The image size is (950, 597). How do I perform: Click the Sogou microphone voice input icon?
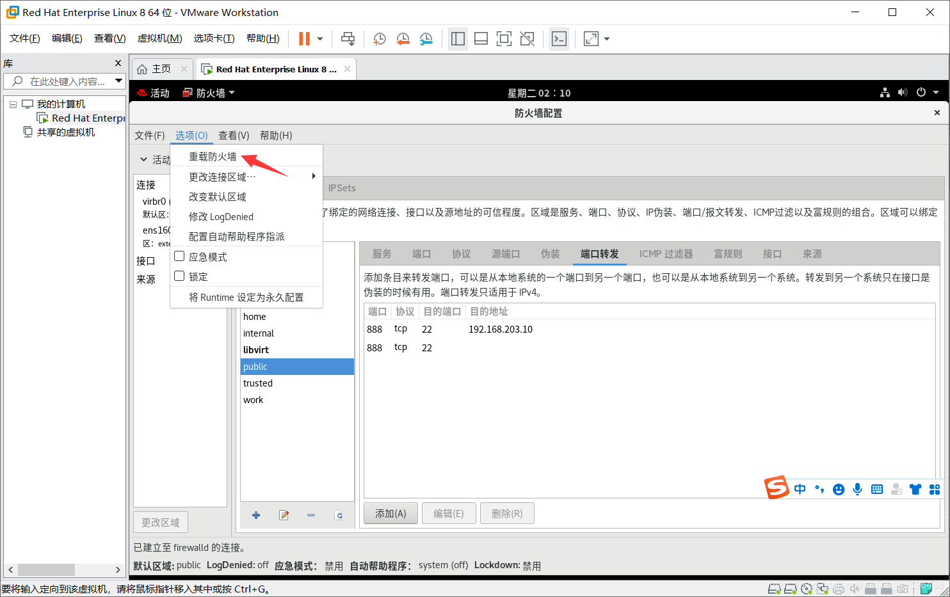858,489
